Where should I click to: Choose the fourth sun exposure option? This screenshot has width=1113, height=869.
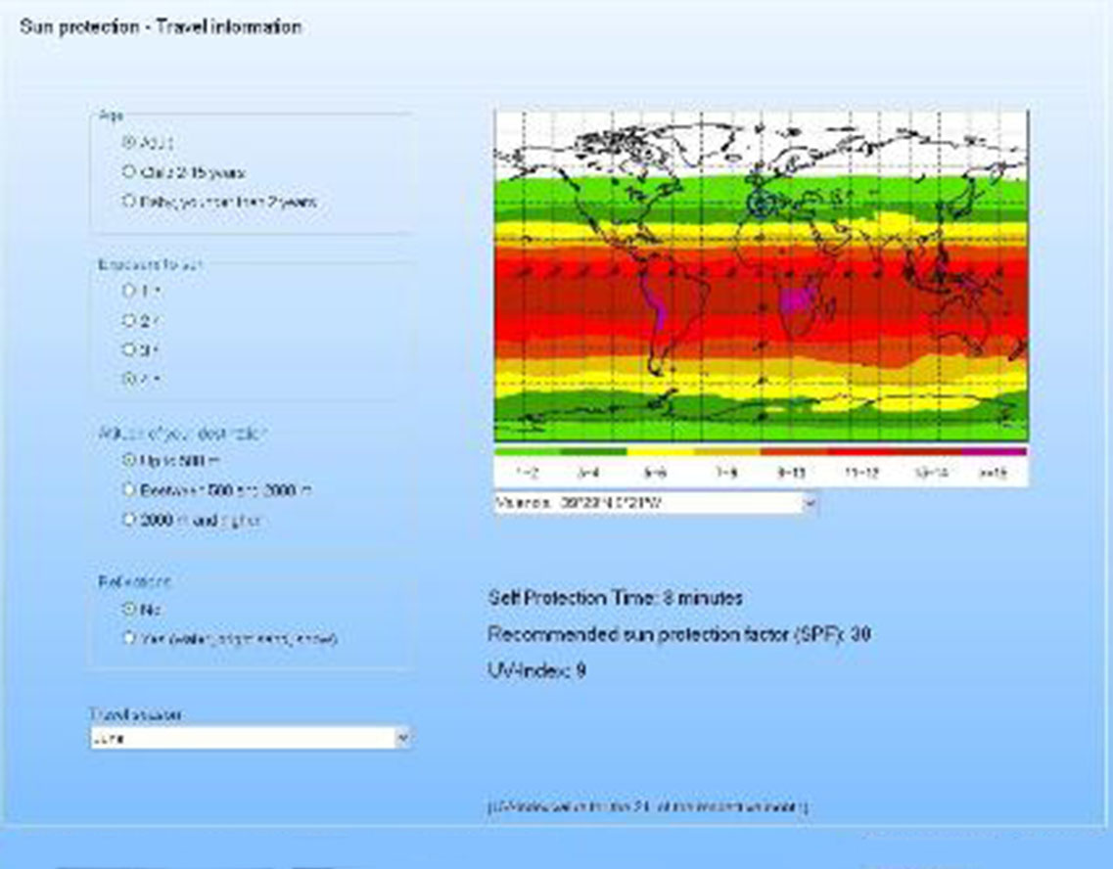click(128, 379)
